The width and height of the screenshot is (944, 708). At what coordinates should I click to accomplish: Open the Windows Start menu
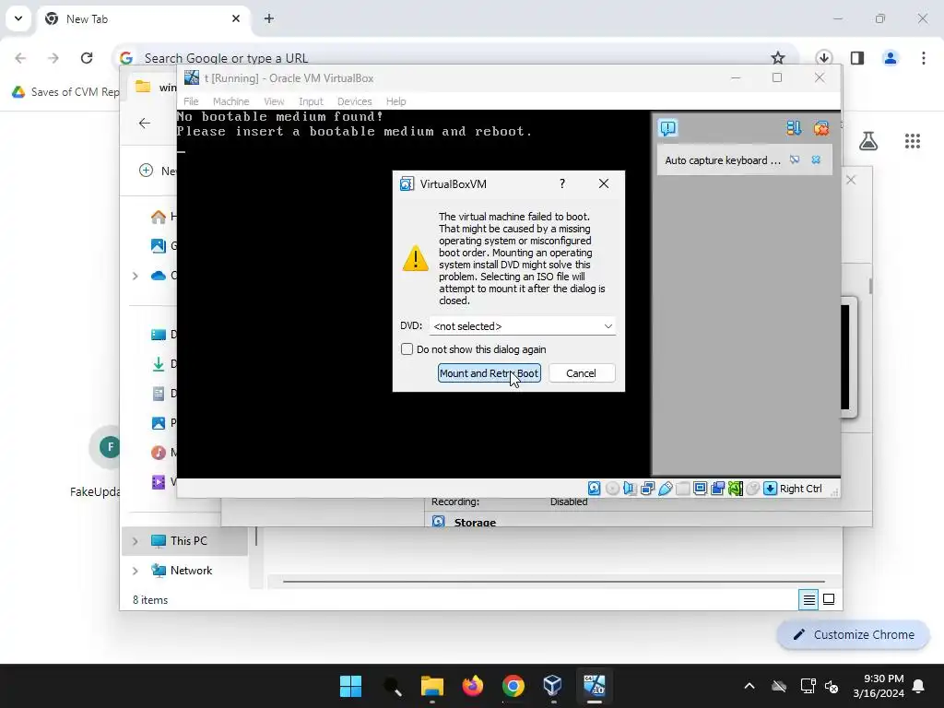click(x=351, y=686)
